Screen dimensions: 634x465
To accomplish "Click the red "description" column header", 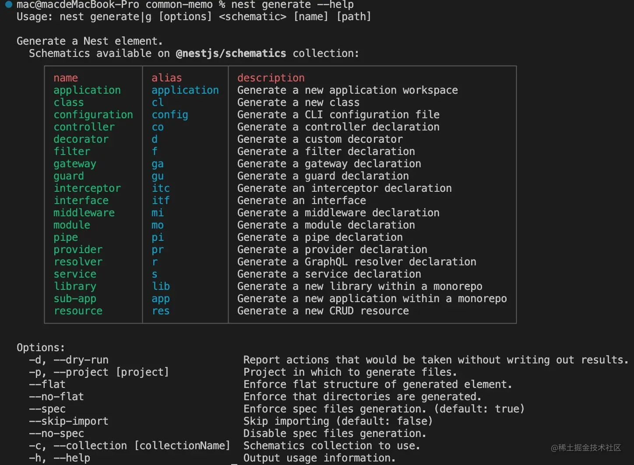I will coord(271,78).
